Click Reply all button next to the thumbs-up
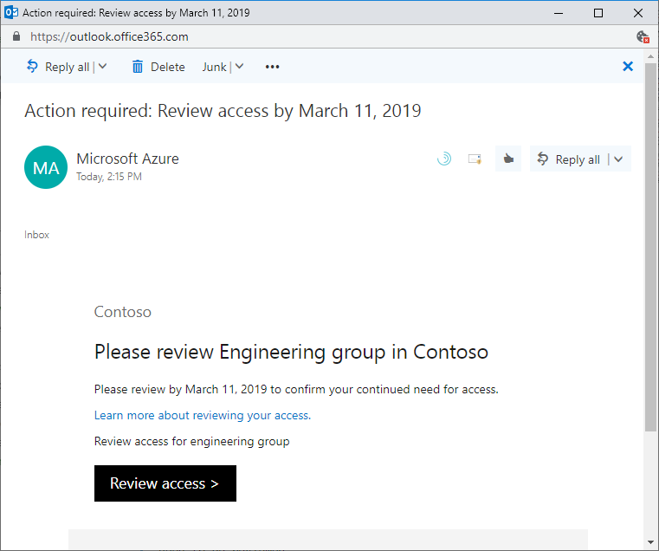Screen dimensions: 659x551 tap(569, 159)
